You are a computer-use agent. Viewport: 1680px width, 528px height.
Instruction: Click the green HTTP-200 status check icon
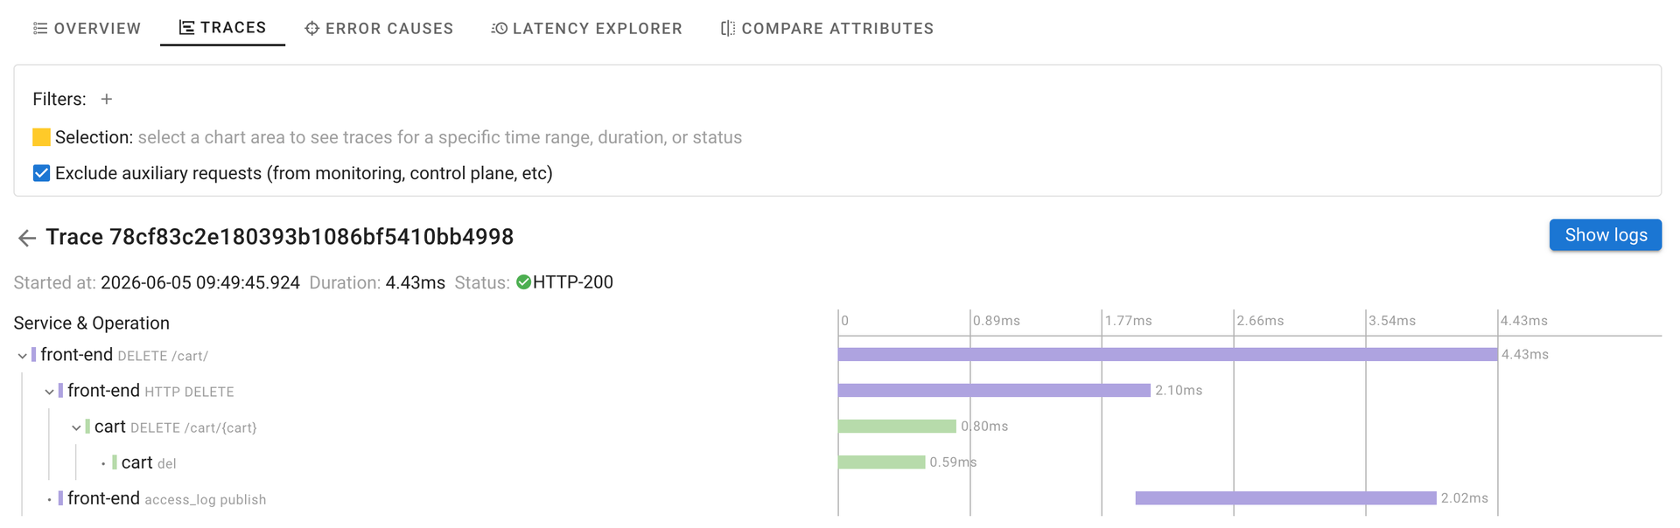pyautogui.click(x=523, y=282)
